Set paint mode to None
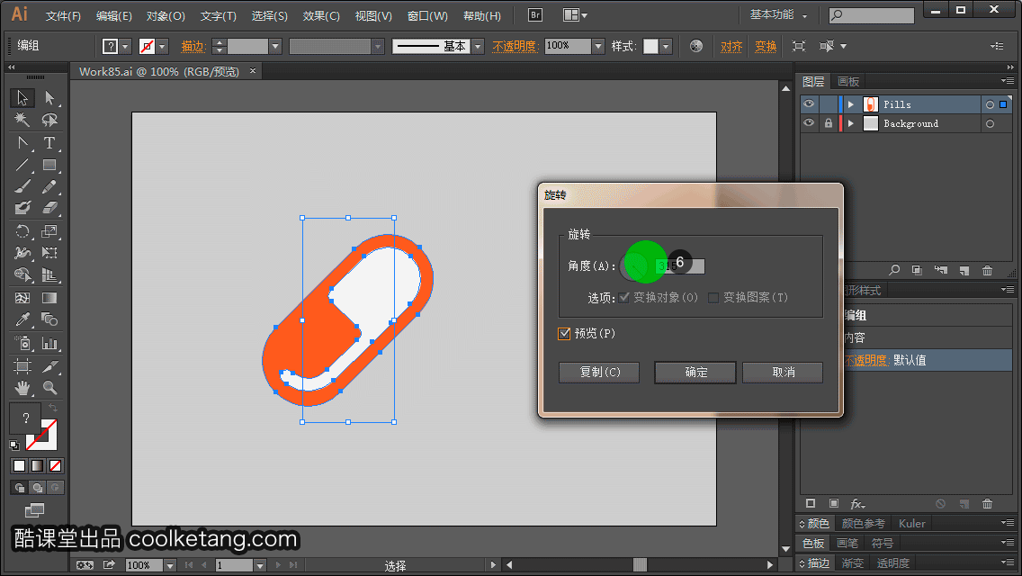 click(x=56, y=466)
